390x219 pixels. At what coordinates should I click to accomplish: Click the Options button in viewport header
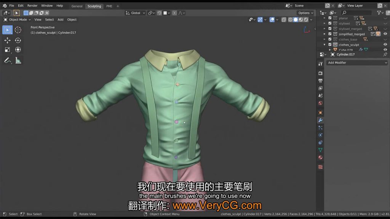(305, 13)
